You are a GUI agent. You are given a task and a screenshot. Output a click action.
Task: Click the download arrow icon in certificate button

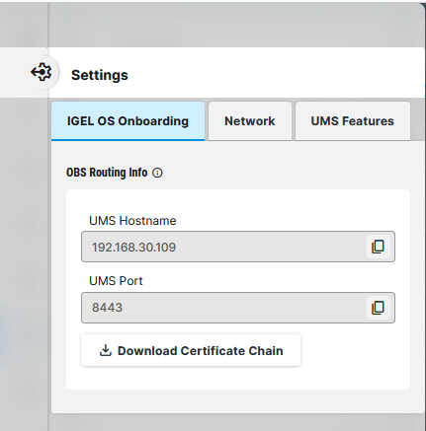click(106, 350)
